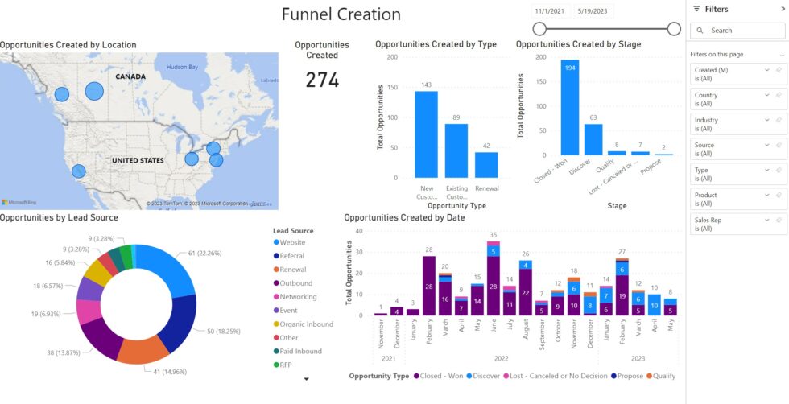
Task: Select the Closed - Won bar in Stage chart
Action: click(570, 107)
